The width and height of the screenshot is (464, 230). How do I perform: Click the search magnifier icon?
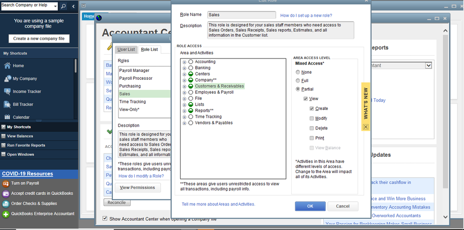[63, 6]
